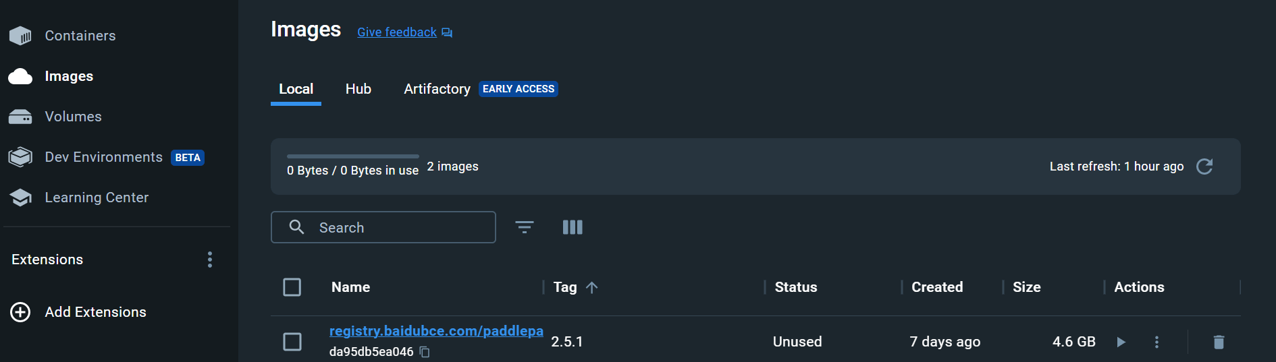1276x362 pixels.
Task: Switch to the Artifactory tab
Action: 437,89
